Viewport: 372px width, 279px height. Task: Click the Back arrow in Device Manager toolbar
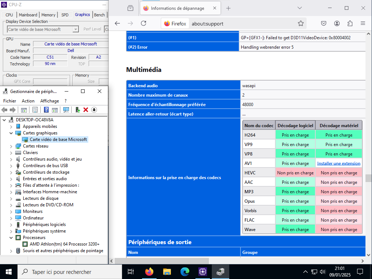[x=4, y=110]
